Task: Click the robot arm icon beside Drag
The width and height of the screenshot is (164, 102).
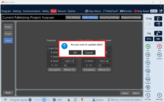Action: tap(158, 19)
